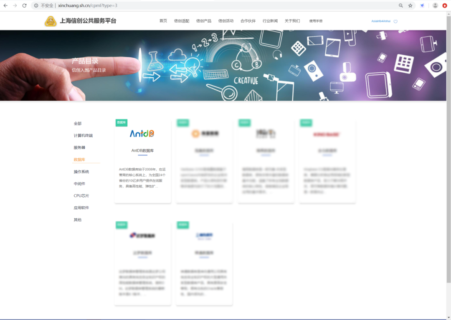451x320 pixels.
Task: Click the 数据库 tag on AntDB card
Action: pyautogui.click(x=122, y=122)
